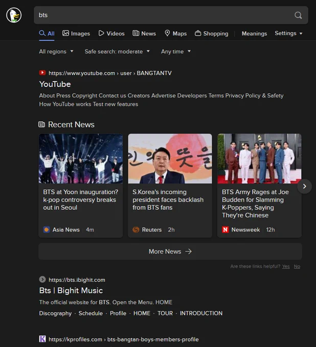Open the YouTube result title
The height and width of the screenshot is (347, 316).
tap(55, 84)
